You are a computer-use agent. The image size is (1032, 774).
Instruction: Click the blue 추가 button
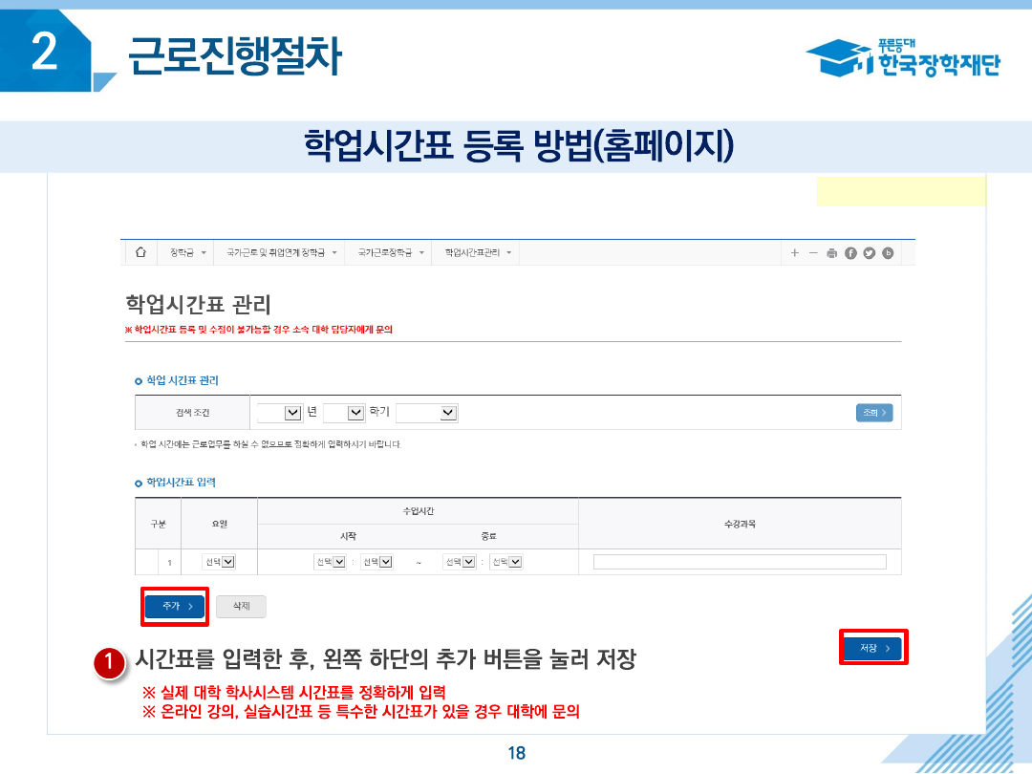point(175,606)
